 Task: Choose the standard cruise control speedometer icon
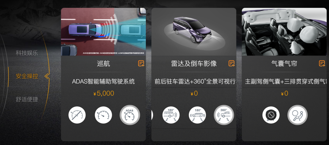click(x=103, y=115)
